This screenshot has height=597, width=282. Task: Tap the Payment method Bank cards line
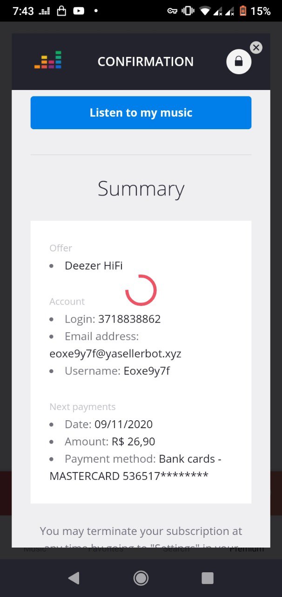pos(143,459)
